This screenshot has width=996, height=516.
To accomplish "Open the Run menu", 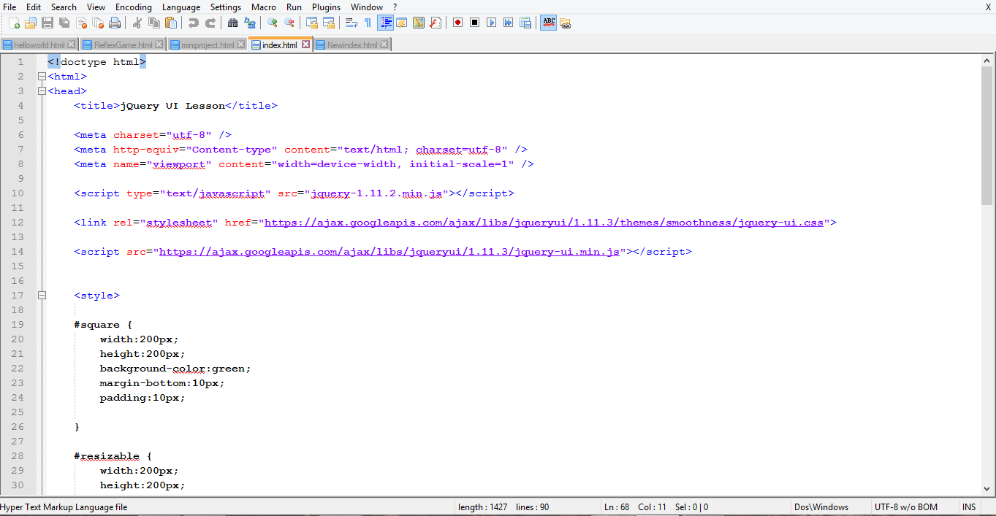I will pos(294,7).
